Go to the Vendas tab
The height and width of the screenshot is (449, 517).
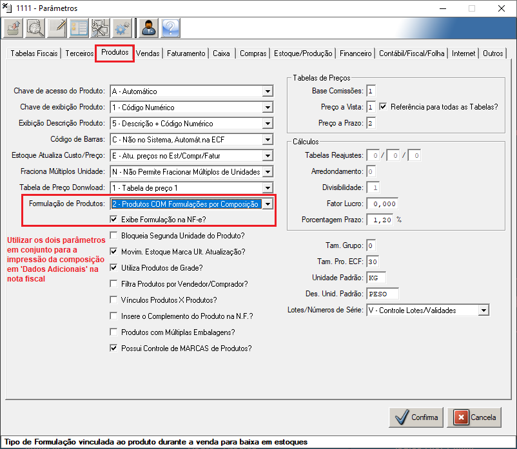pyautogui.click(x=148, y=53)
